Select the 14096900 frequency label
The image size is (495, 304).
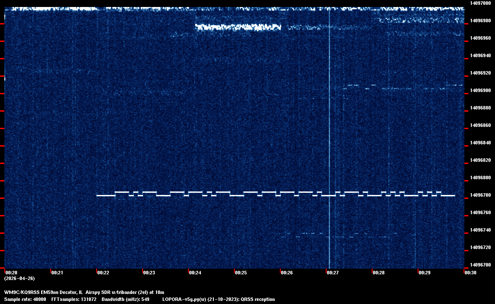(x=480, y=90)
